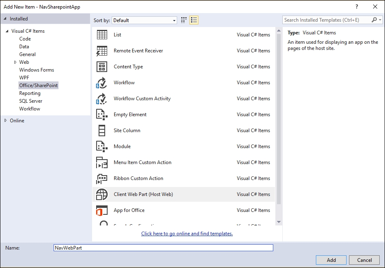Click the search magnifier icon
The height and width of the screenshot is (268, 385).
(374, 20)
